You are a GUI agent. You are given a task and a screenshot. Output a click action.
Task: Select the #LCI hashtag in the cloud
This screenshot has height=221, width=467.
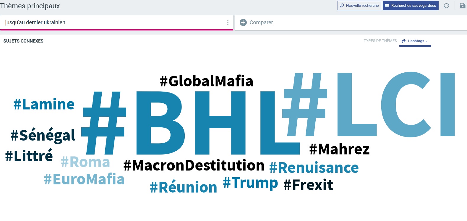pyautogui.click(x=368, y=104)
